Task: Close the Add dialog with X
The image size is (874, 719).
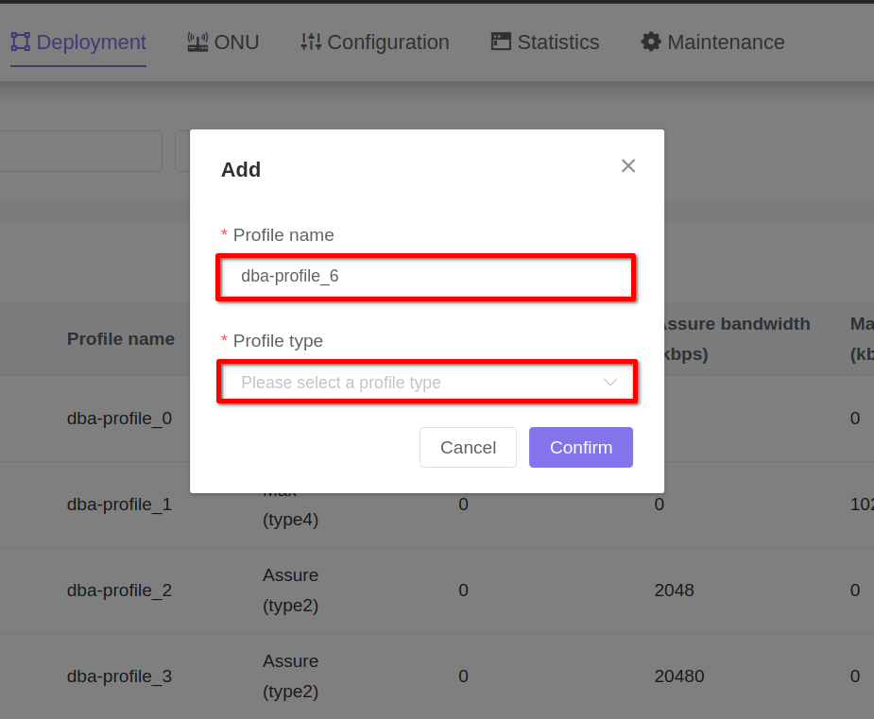Action: pyautogui.click(x=628, y=166)
